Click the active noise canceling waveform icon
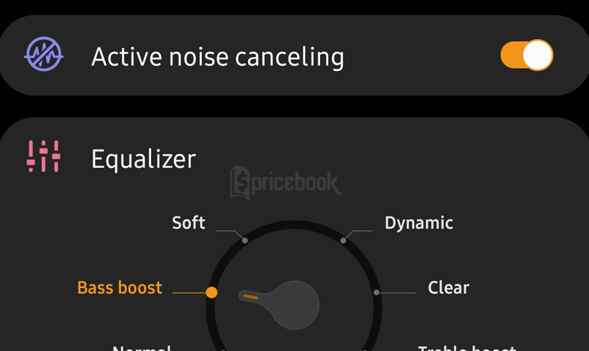589x351 pixels. pos(44,54)
